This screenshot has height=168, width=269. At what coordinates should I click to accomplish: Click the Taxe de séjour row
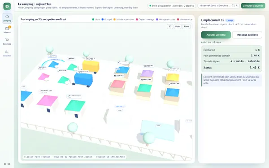tap(231, 61)
